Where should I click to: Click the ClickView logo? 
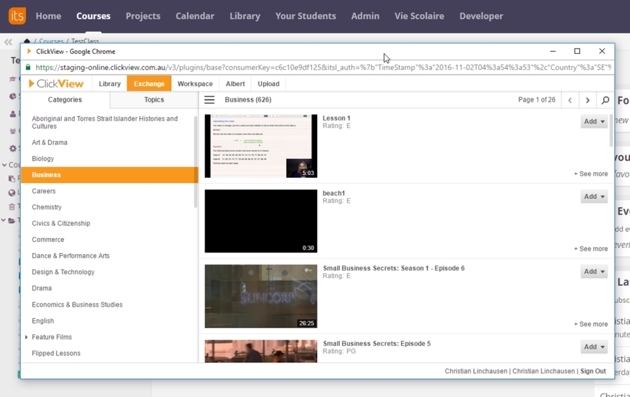55,83
